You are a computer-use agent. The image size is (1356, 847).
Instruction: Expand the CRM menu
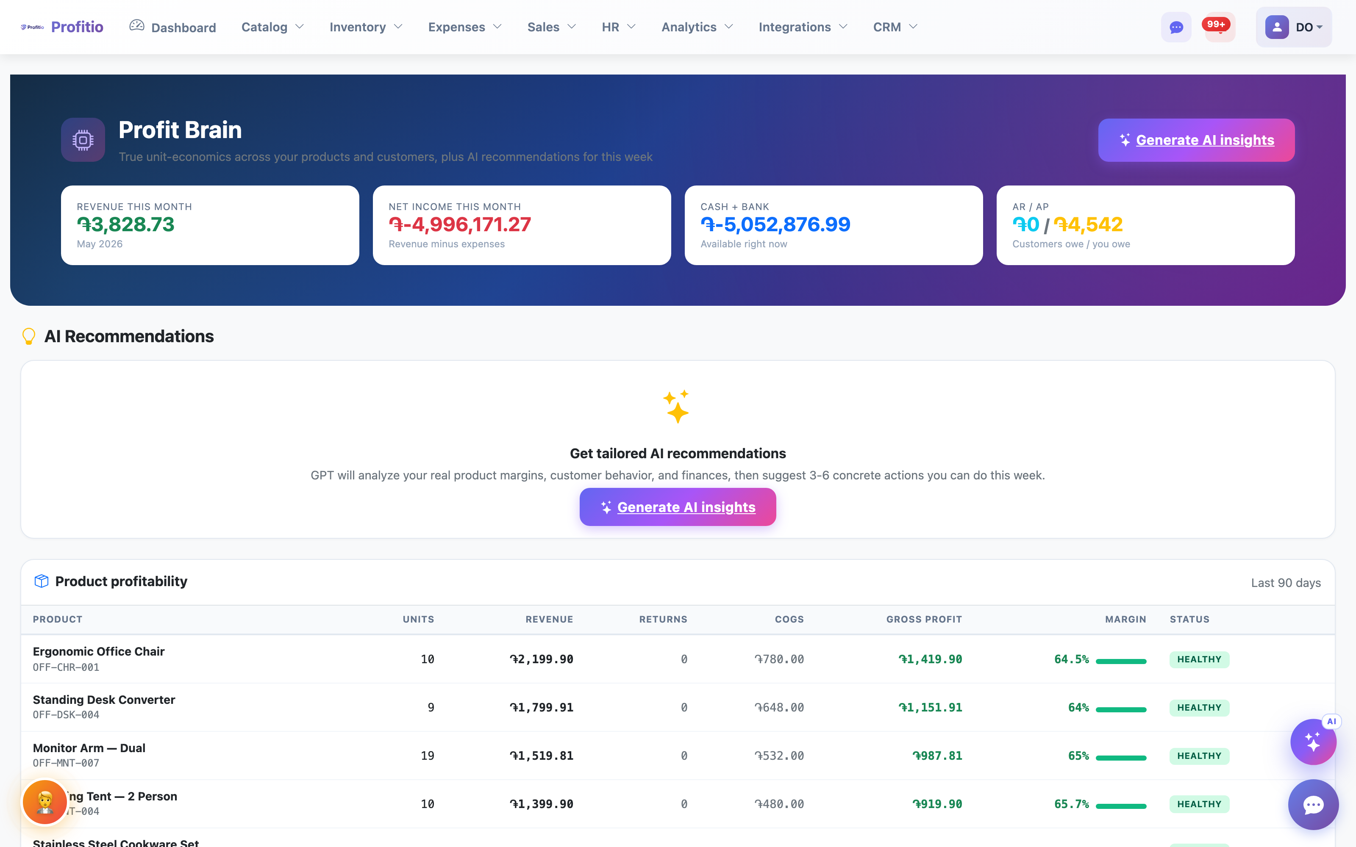pos(895,27)
